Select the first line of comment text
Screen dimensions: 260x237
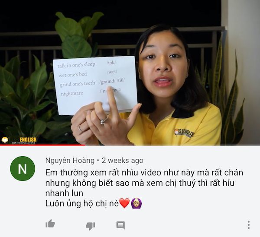pyautogui.click(x=144, y=173)
